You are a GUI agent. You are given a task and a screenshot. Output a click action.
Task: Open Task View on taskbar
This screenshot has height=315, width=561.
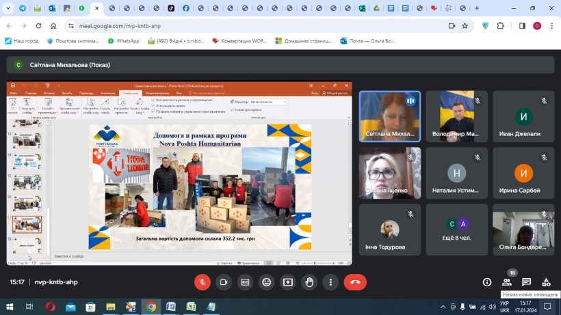(x=29, y=307)
